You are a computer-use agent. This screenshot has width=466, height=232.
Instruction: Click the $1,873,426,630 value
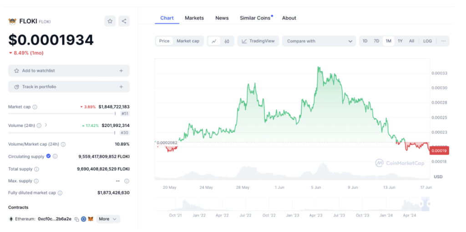click(113, 193)
